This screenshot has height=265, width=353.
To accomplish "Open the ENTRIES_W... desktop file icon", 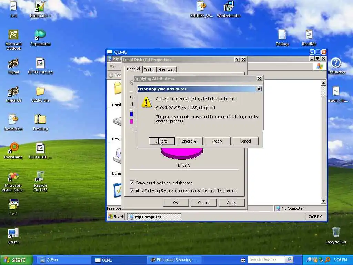I will 201,9.
